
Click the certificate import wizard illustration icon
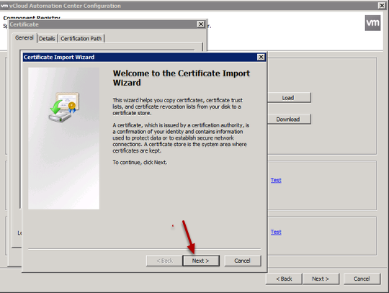(64, 107)
